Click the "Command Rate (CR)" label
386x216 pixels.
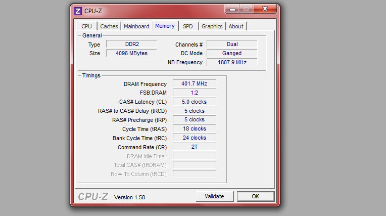142,147
